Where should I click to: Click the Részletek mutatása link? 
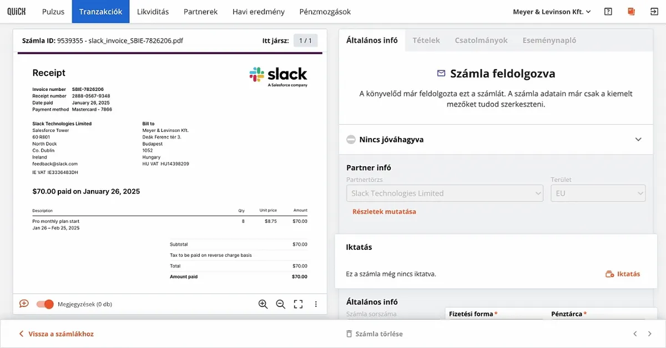click(x=384, y=212)
